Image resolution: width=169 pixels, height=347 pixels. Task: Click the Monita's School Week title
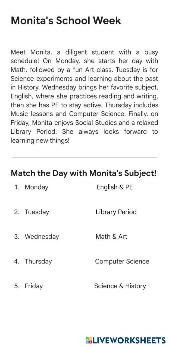[66, 21]
